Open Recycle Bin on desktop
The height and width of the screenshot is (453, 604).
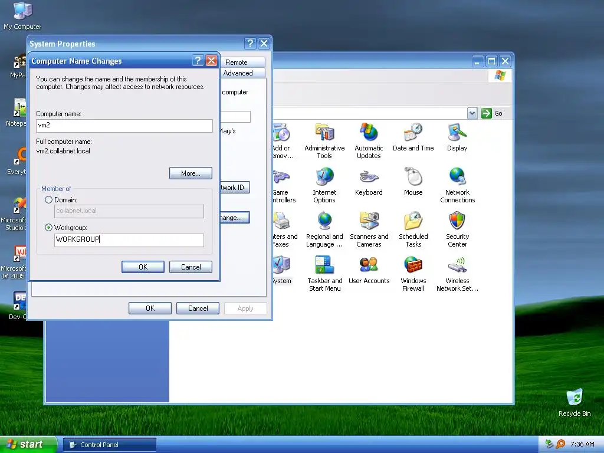(575, 402)
